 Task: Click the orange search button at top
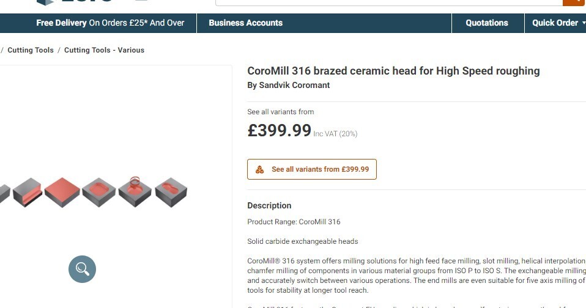[574, 2]
